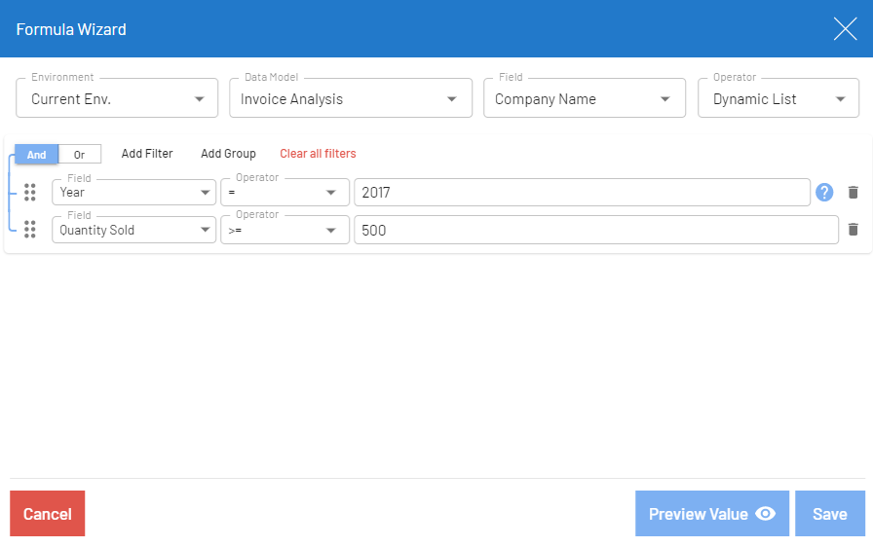Click the 2017 value input field
The image size is (873, 547).
582,193
